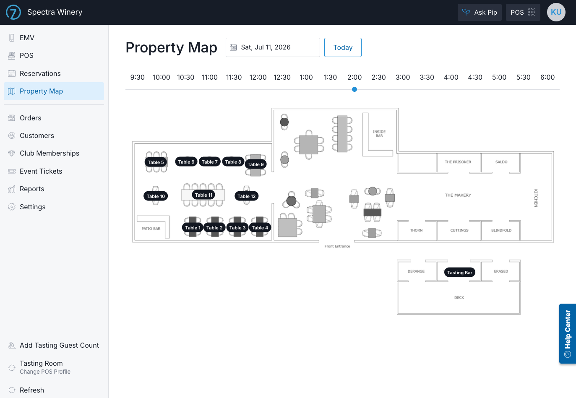
Task: Click the Reservations calendar icon
Action: click(x=12, y=73)
